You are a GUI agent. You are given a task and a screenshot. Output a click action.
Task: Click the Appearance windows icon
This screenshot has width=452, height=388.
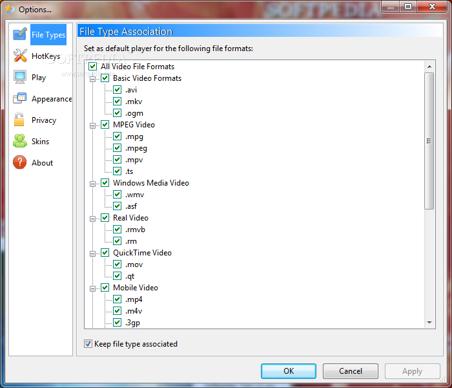pyautogui.click(x=20, y=98)
